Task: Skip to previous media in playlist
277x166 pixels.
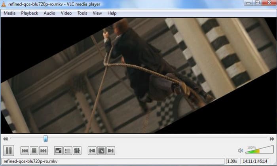Action: tap(25, 151)
